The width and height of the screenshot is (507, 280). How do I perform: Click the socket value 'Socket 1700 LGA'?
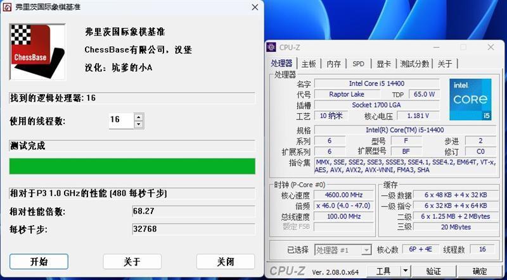[x=376, y=105]
